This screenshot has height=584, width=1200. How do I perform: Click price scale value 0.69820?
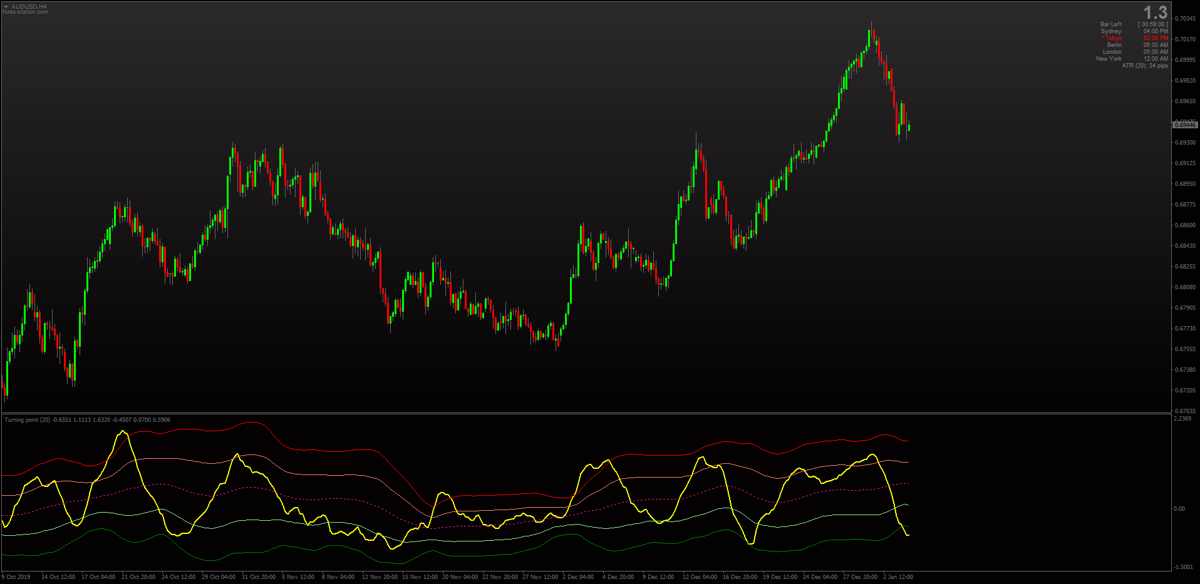coord(1186,81)
